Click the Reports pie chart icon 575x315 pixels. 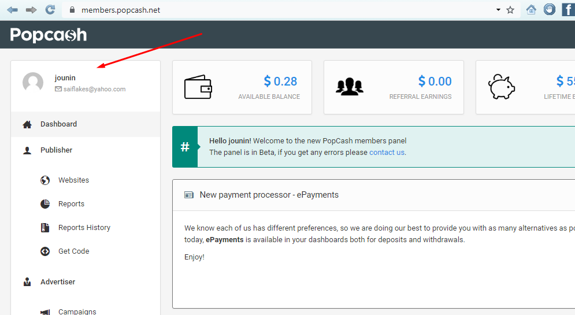(x=45, y=204)
